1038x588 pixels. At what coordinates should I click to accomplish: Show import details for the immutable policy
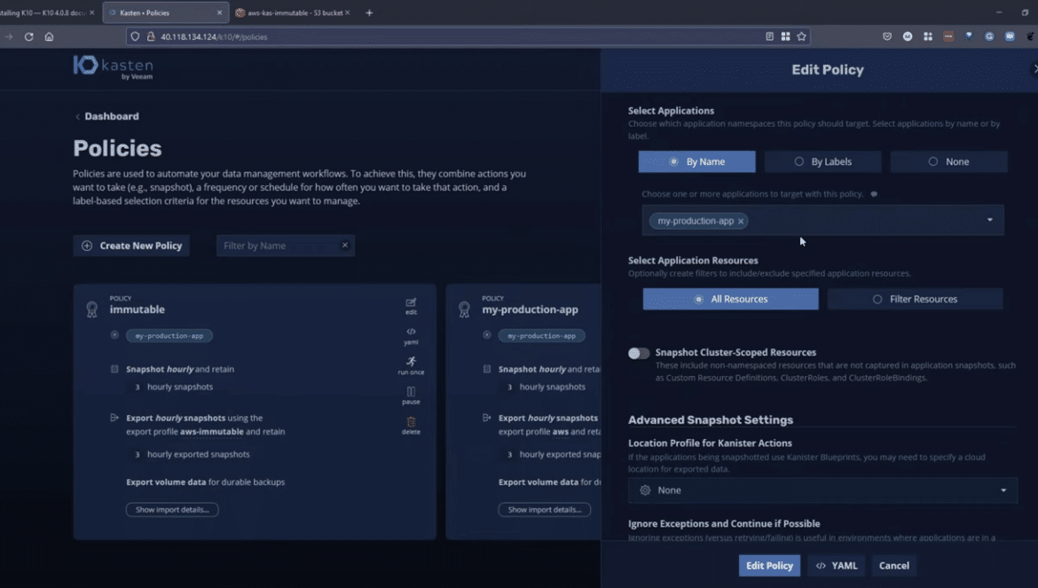pos(172,509)
